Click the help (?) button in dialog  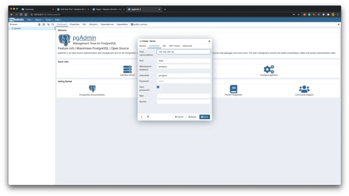(x=148, y=117)
